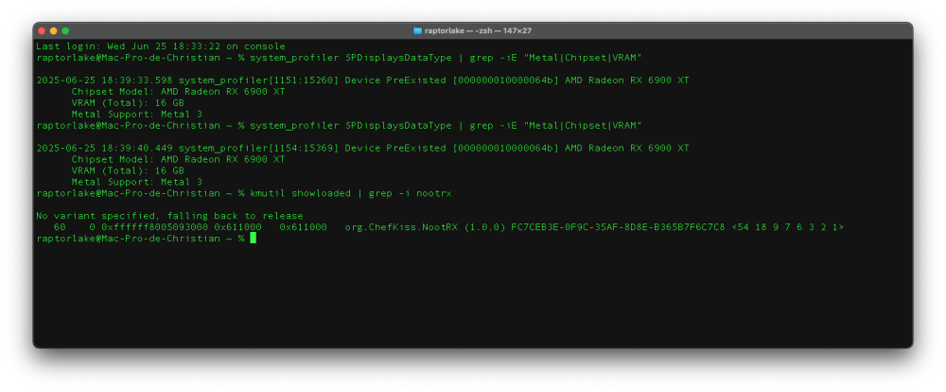
Task: Click the first 'VRAM (Total): 16 GB' line
Action: click(x=128, y=103)
